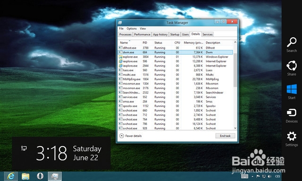Click the vertical scrollbar thumb
The image size is (302, 181).
(x=235, y=70)
